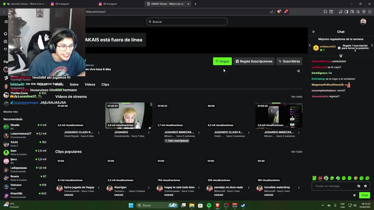Viewport: 374px width, 210px height.
Task: Open recommended channel Diealis
Action: (x=25, y=127)
